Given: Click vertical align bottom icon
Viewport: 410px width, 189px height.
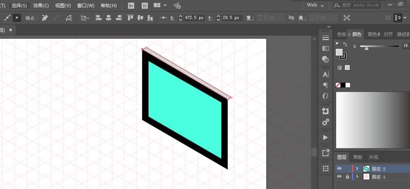Looking at the screenshot, I should 150,18.
